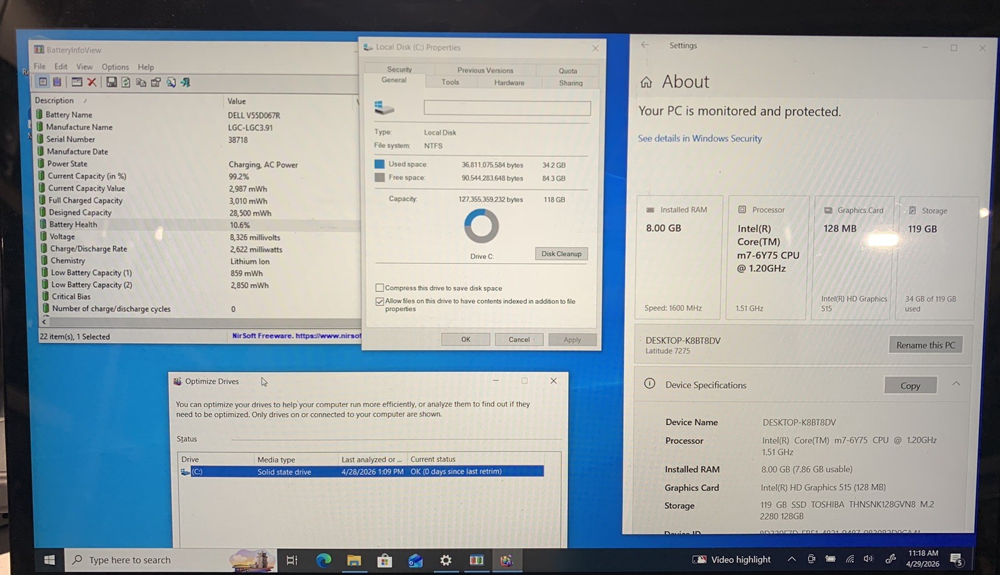The image size is (1000, 575).
Task: Open File Explorer from the taskbar
Action: coord(354,560)
